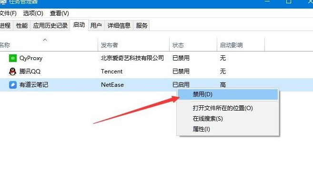Viewport: 313px width, 184px height.
Task: Click the QyProxy green app icon
Action: pyautogui.click(x=13, y=58)
